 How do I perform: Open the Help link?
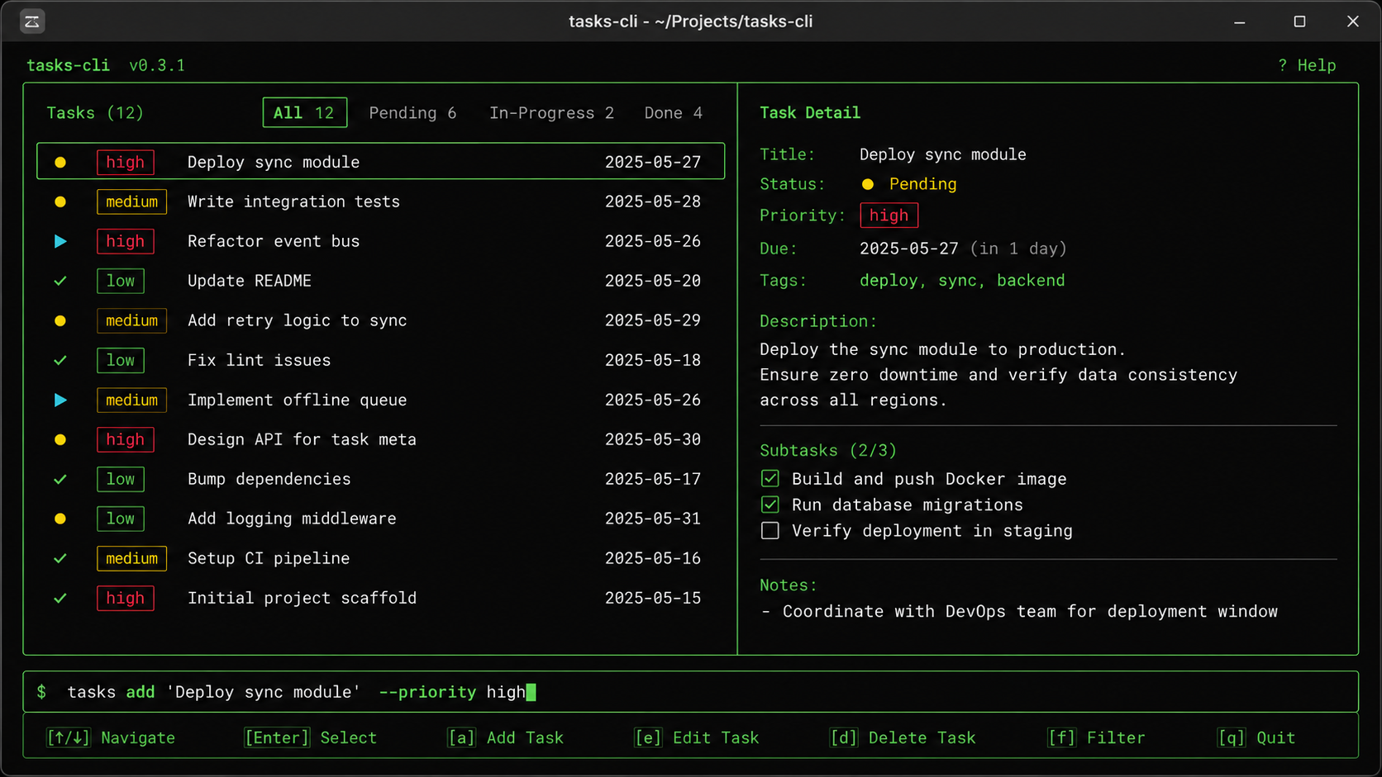coord(1307,65)
